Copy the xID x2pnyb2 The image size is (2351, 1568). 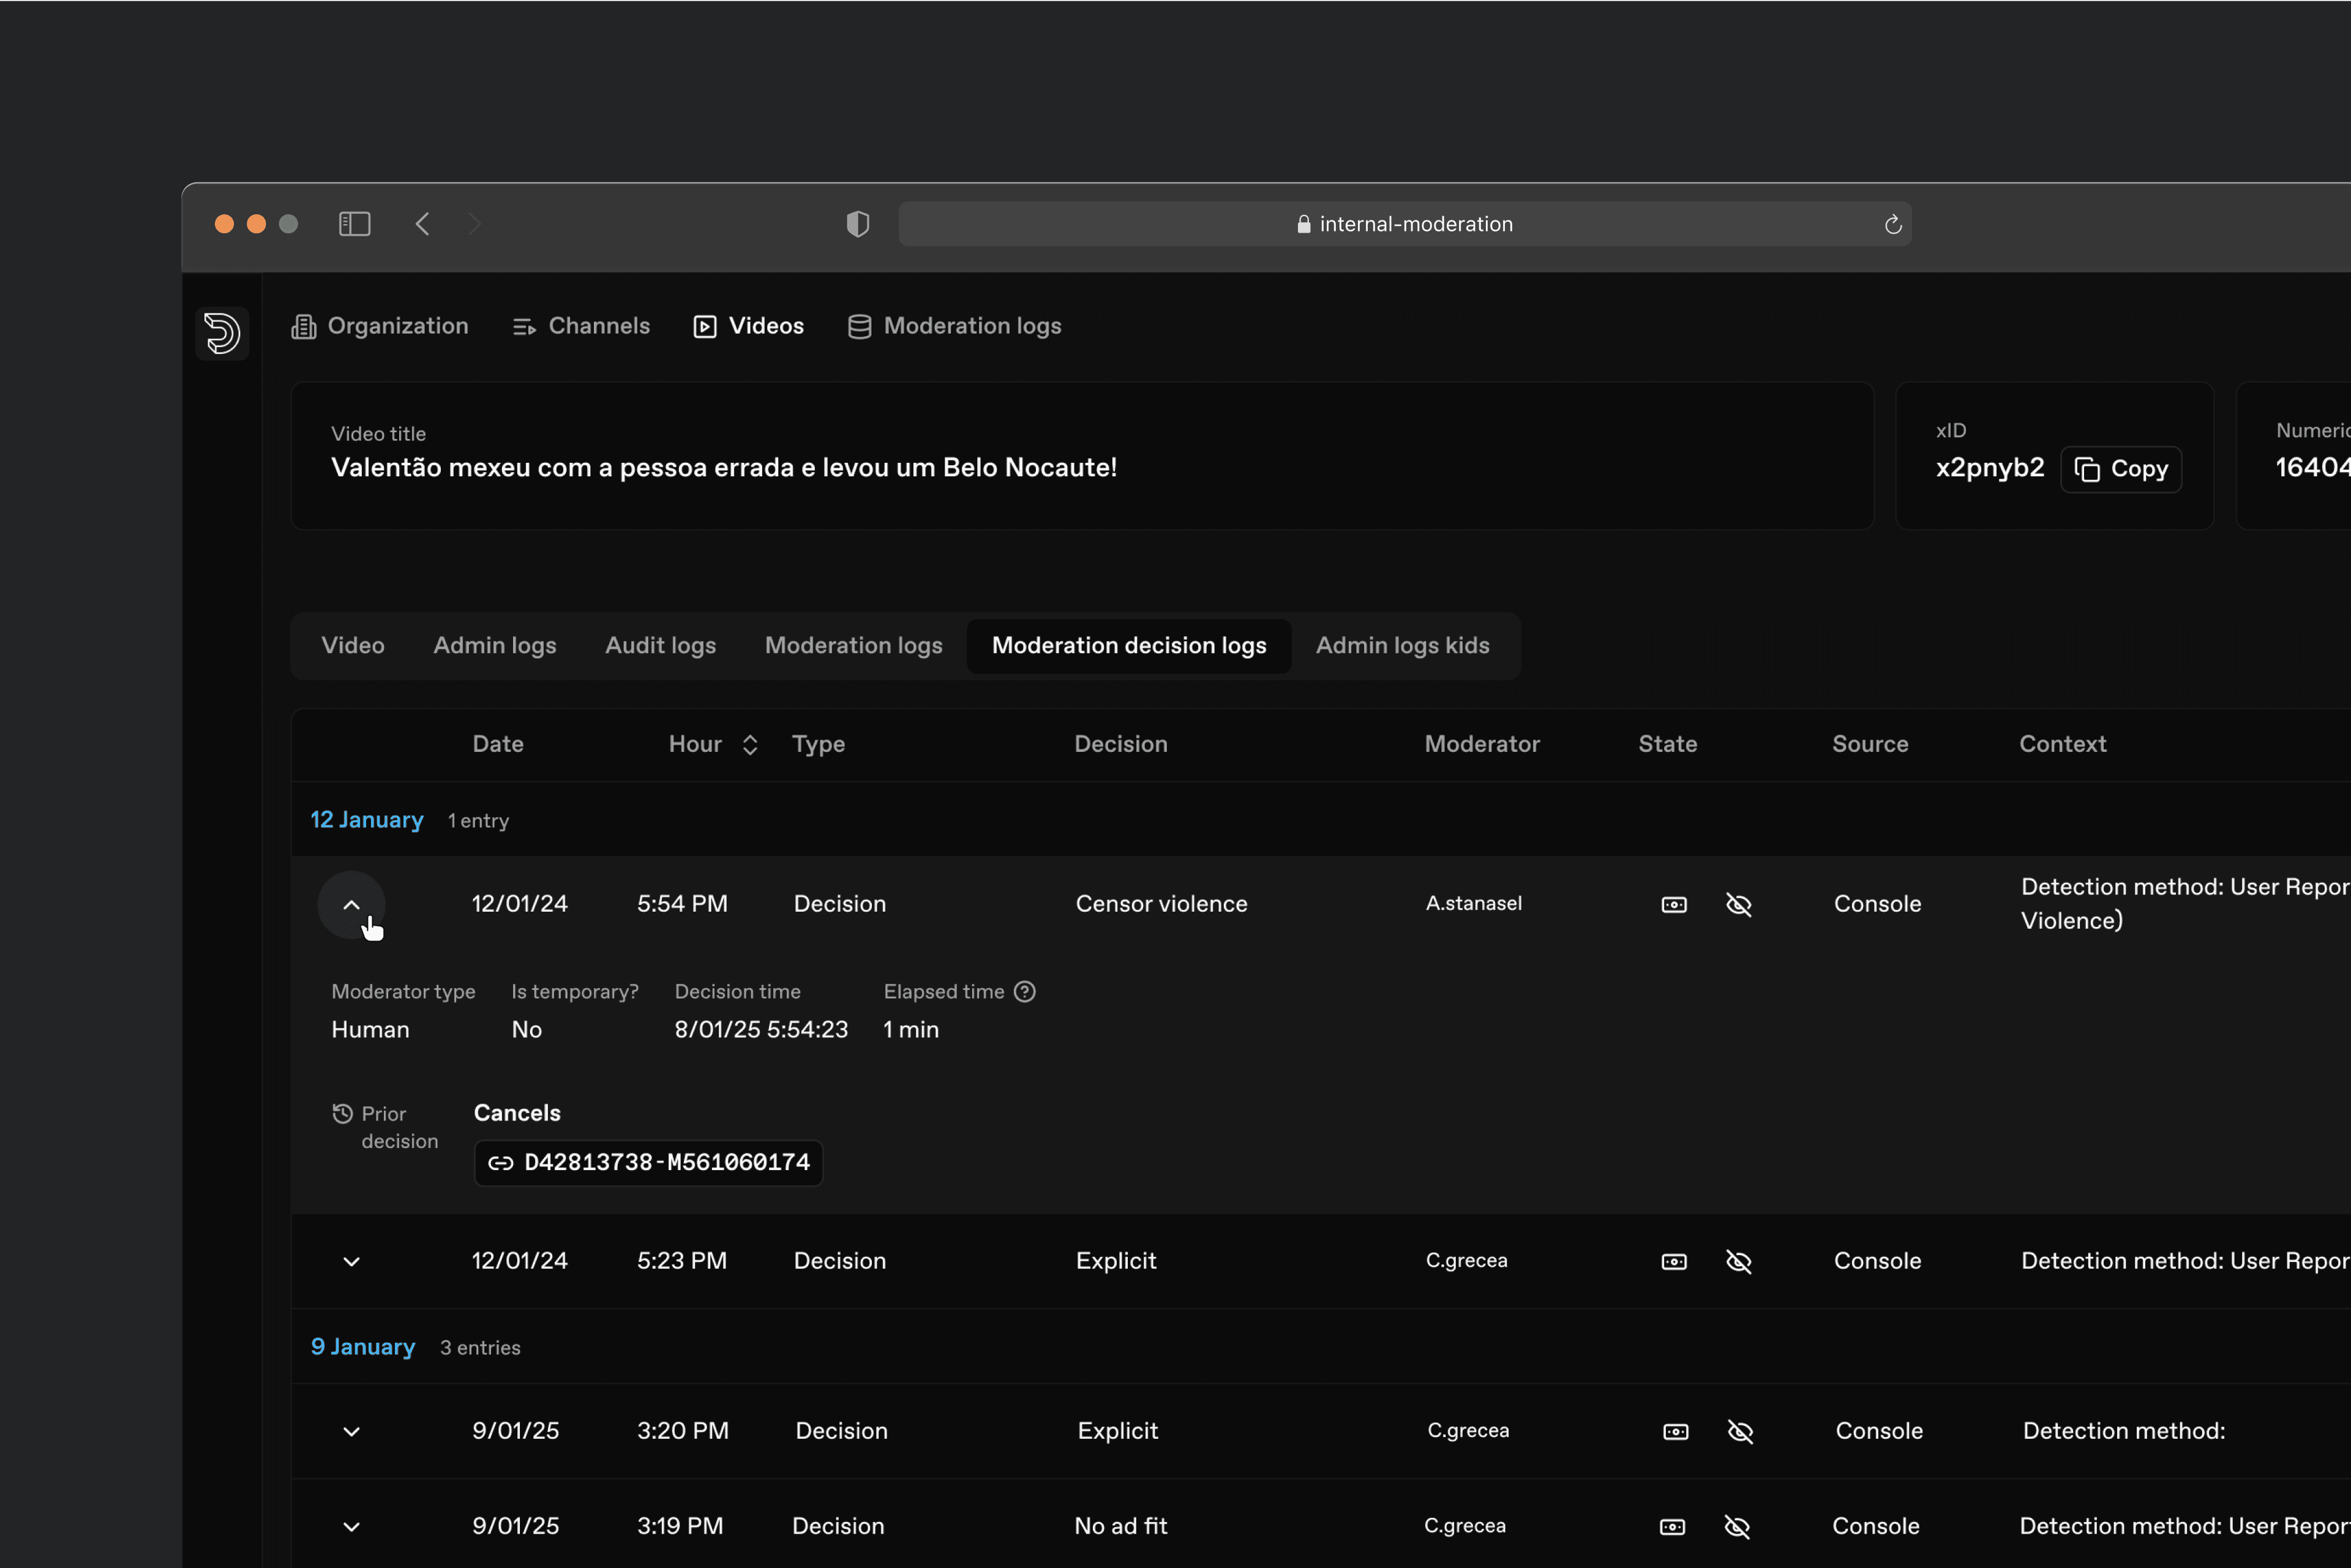tap(2121, 469)
